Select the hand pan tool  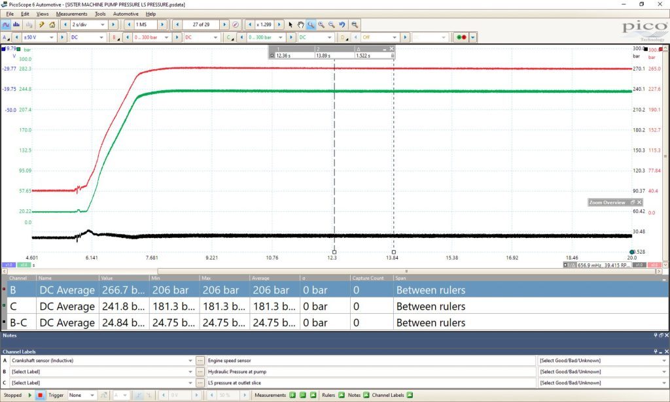301,25
